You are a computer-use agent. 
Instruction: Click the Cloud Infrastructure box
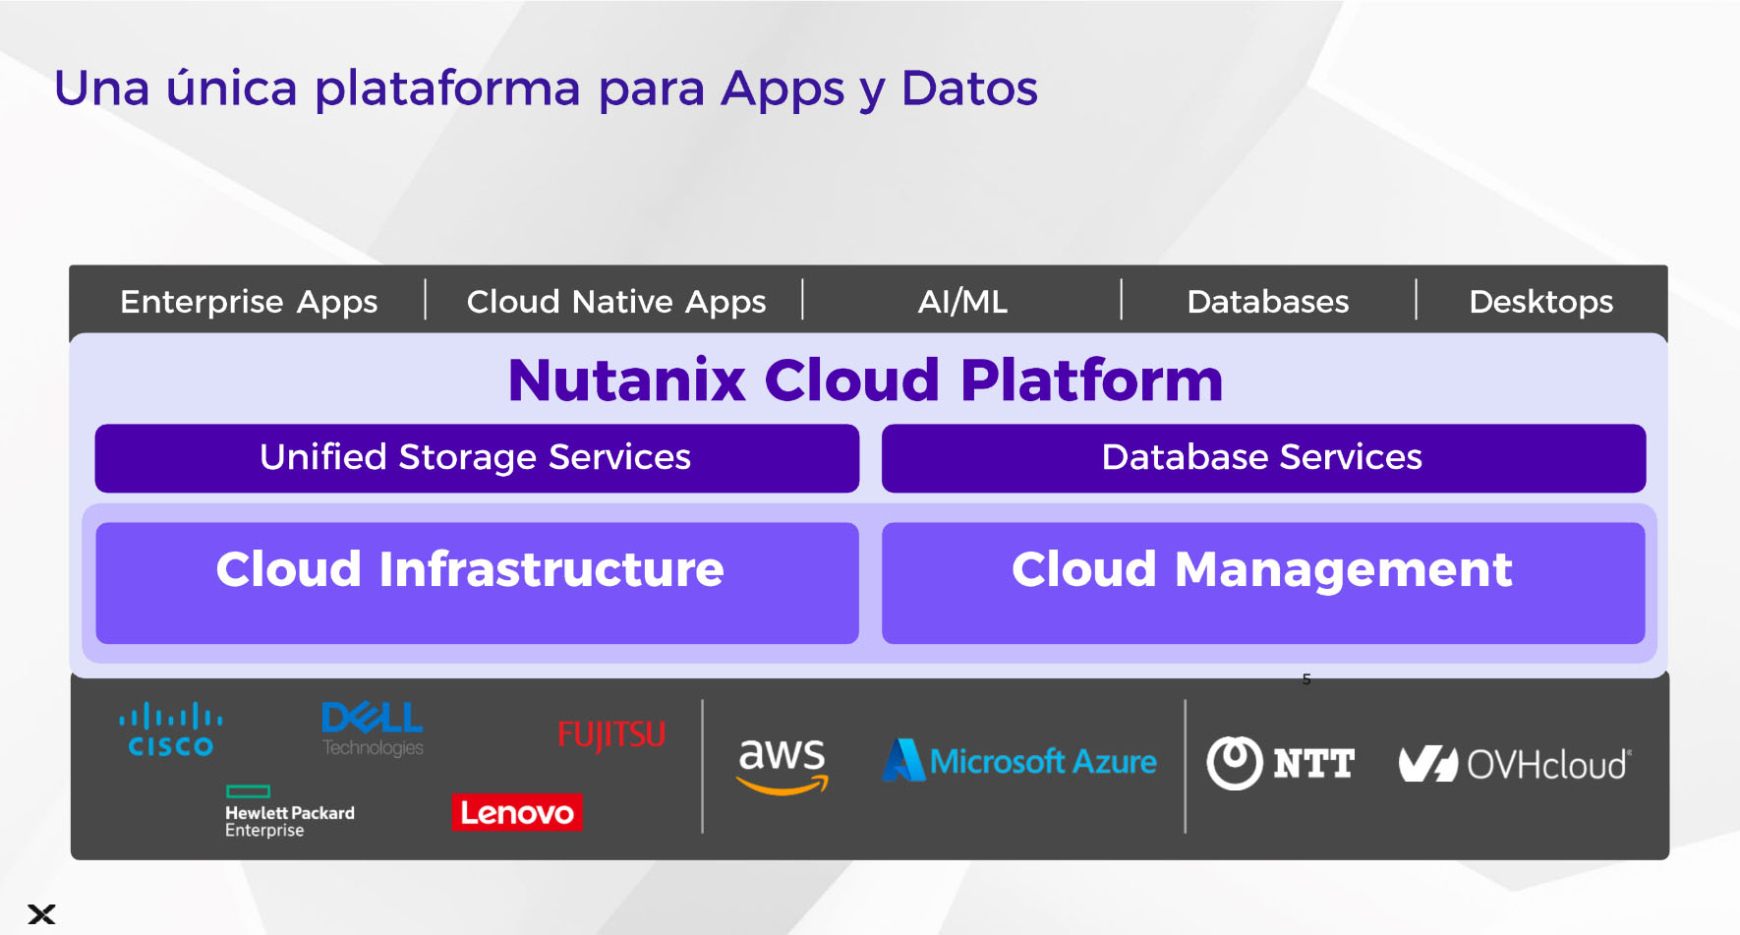click(x=477, y=583)
